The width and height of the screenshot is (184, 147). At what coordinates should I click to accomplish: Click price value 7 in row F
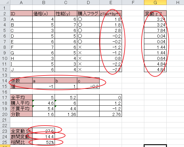point(43,47)
